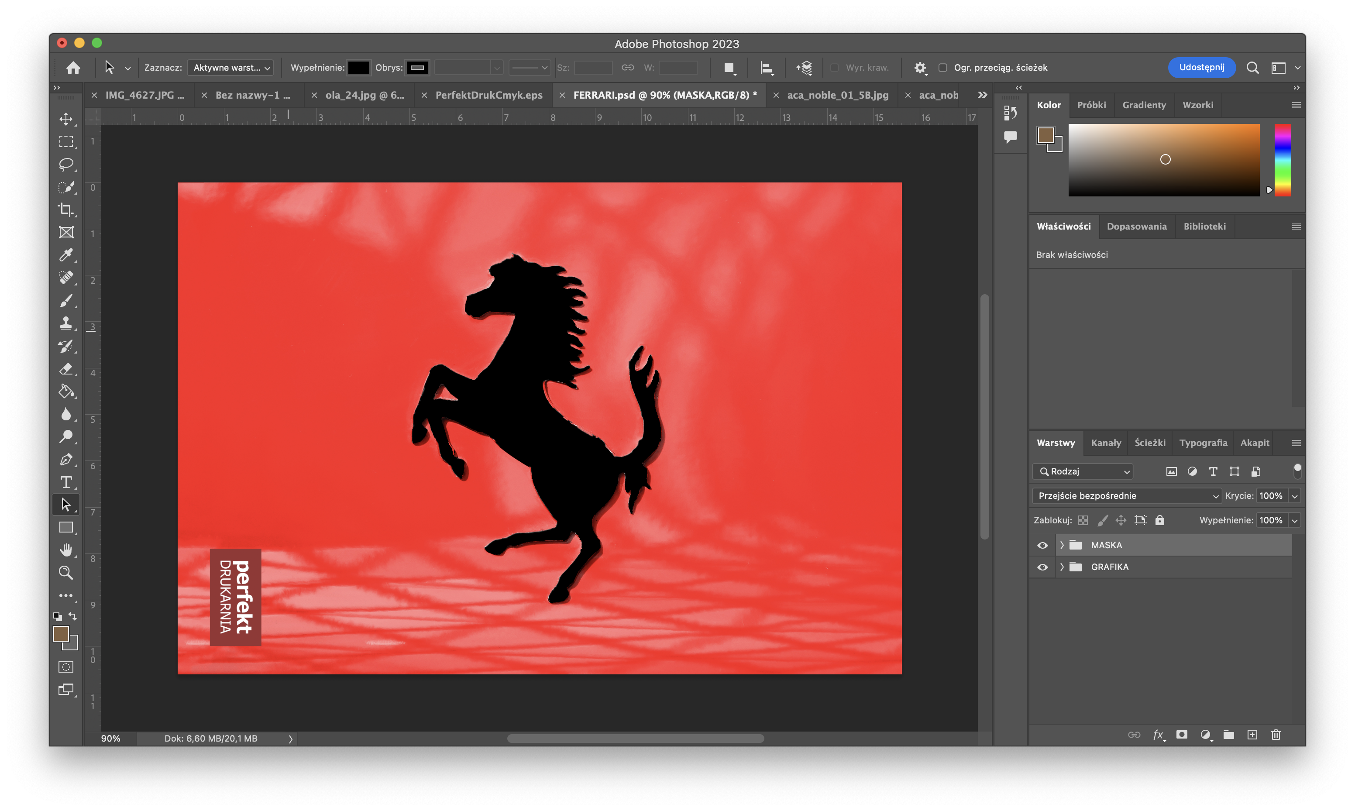Toggle lock transparent pixels
This screenshot has width=1355, height=811.
[x=1083, y=520]
